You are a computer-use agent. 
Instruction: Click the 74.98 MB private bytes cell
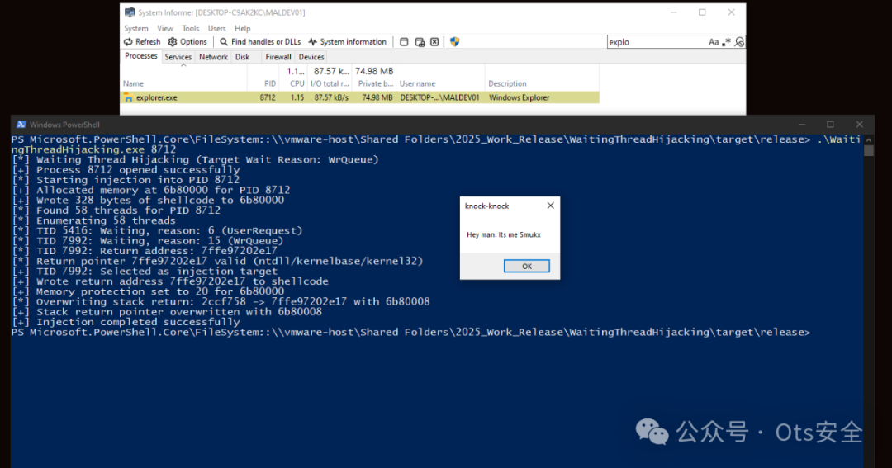[377, 97]
